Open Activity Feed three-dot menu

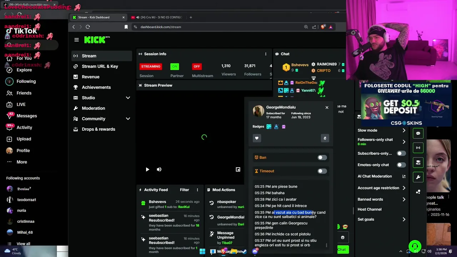pyautogui.click(x=197, y=190)
